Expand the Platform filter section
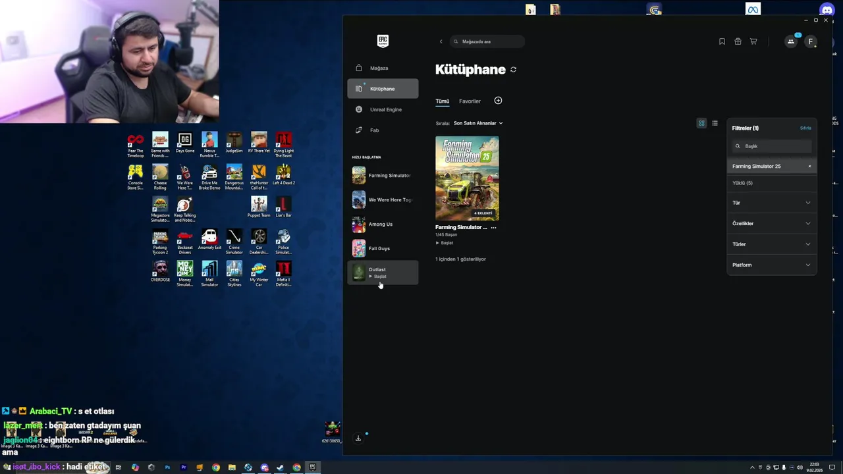 click(x=771, y=265)
